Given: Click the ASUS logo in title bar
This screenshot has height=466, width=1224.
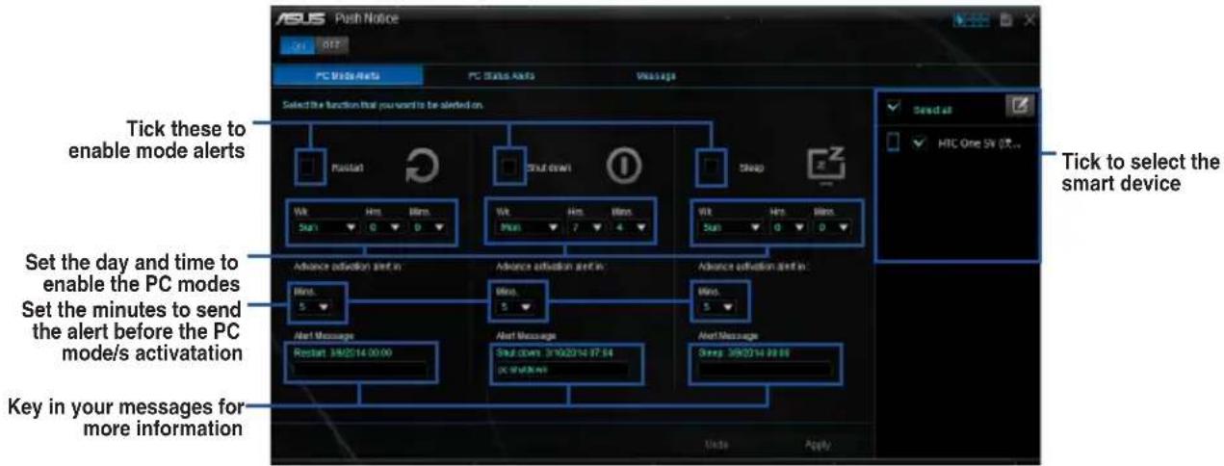Looking at the screenshot, I should click(299, 17).
